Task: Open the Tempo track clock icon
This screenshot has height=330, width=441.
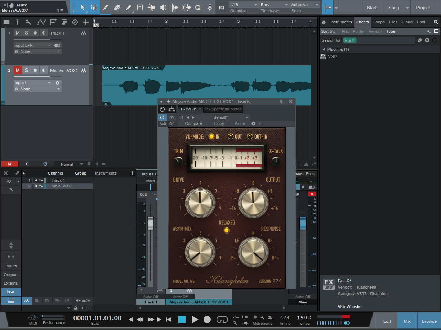Action: (x=75, y=22)
